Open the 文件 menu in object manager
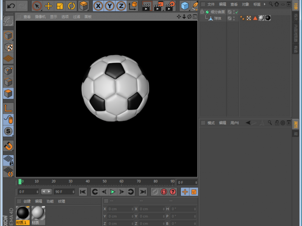Screen dimensions: 302x226 click(x=211, y=4)
